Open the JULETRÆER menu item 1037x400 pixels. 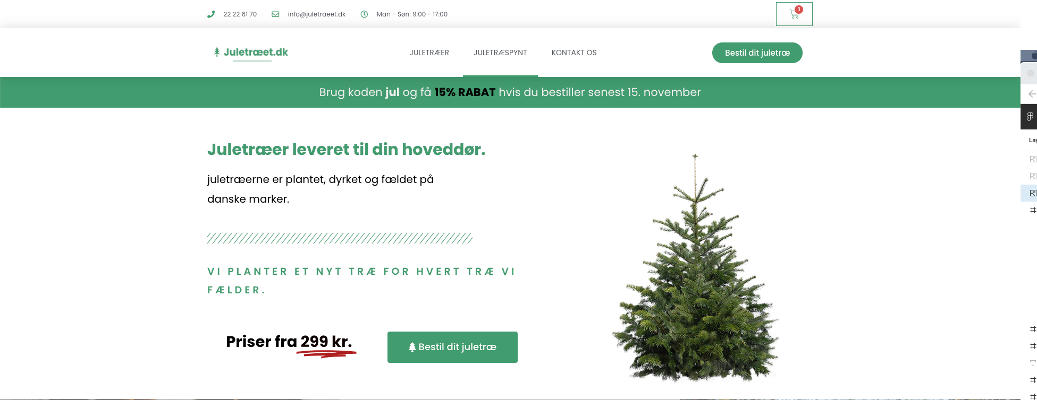(x=429, y=53)
